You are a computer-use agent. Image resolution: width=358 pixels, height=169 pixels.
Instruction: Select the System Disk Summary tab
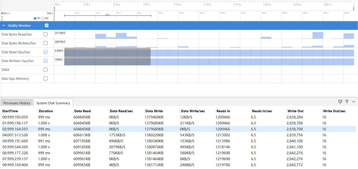coord(53,103)
